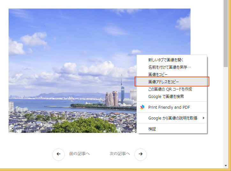Select 検証 to inspect the element
This screenshot has height=171, width=231.
point(152,129)
